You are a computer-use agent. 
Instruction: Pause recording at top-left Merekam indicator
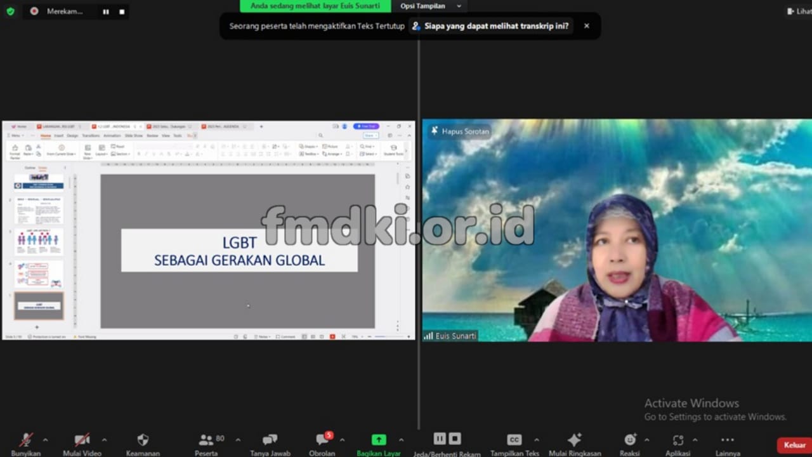[x=106, y=11]
